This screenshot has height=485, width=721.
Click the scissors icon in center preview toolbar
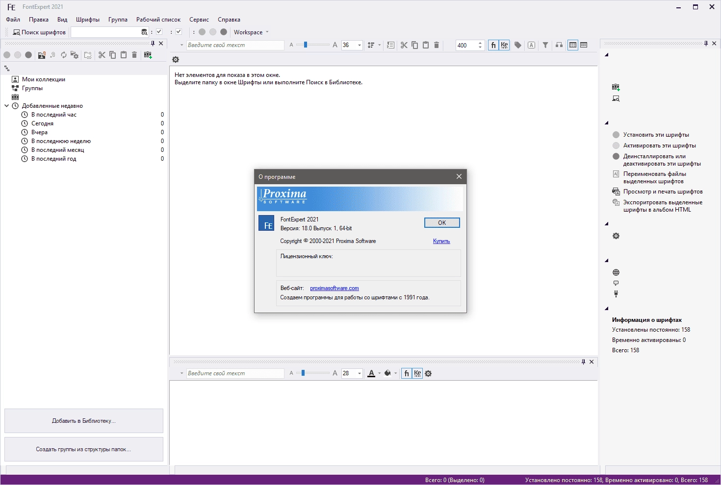(404, 45)
